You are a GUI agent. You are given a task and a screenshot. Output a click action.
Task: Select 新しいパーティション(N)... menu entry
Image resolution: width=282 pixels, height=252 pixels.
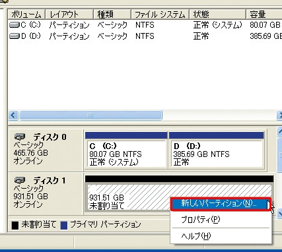click(221, 204)
